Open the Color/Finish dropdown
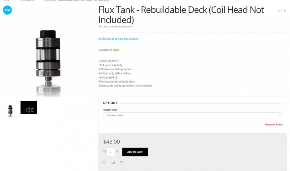Viewport: 290px width, 171px height. [x=192, y=115]
